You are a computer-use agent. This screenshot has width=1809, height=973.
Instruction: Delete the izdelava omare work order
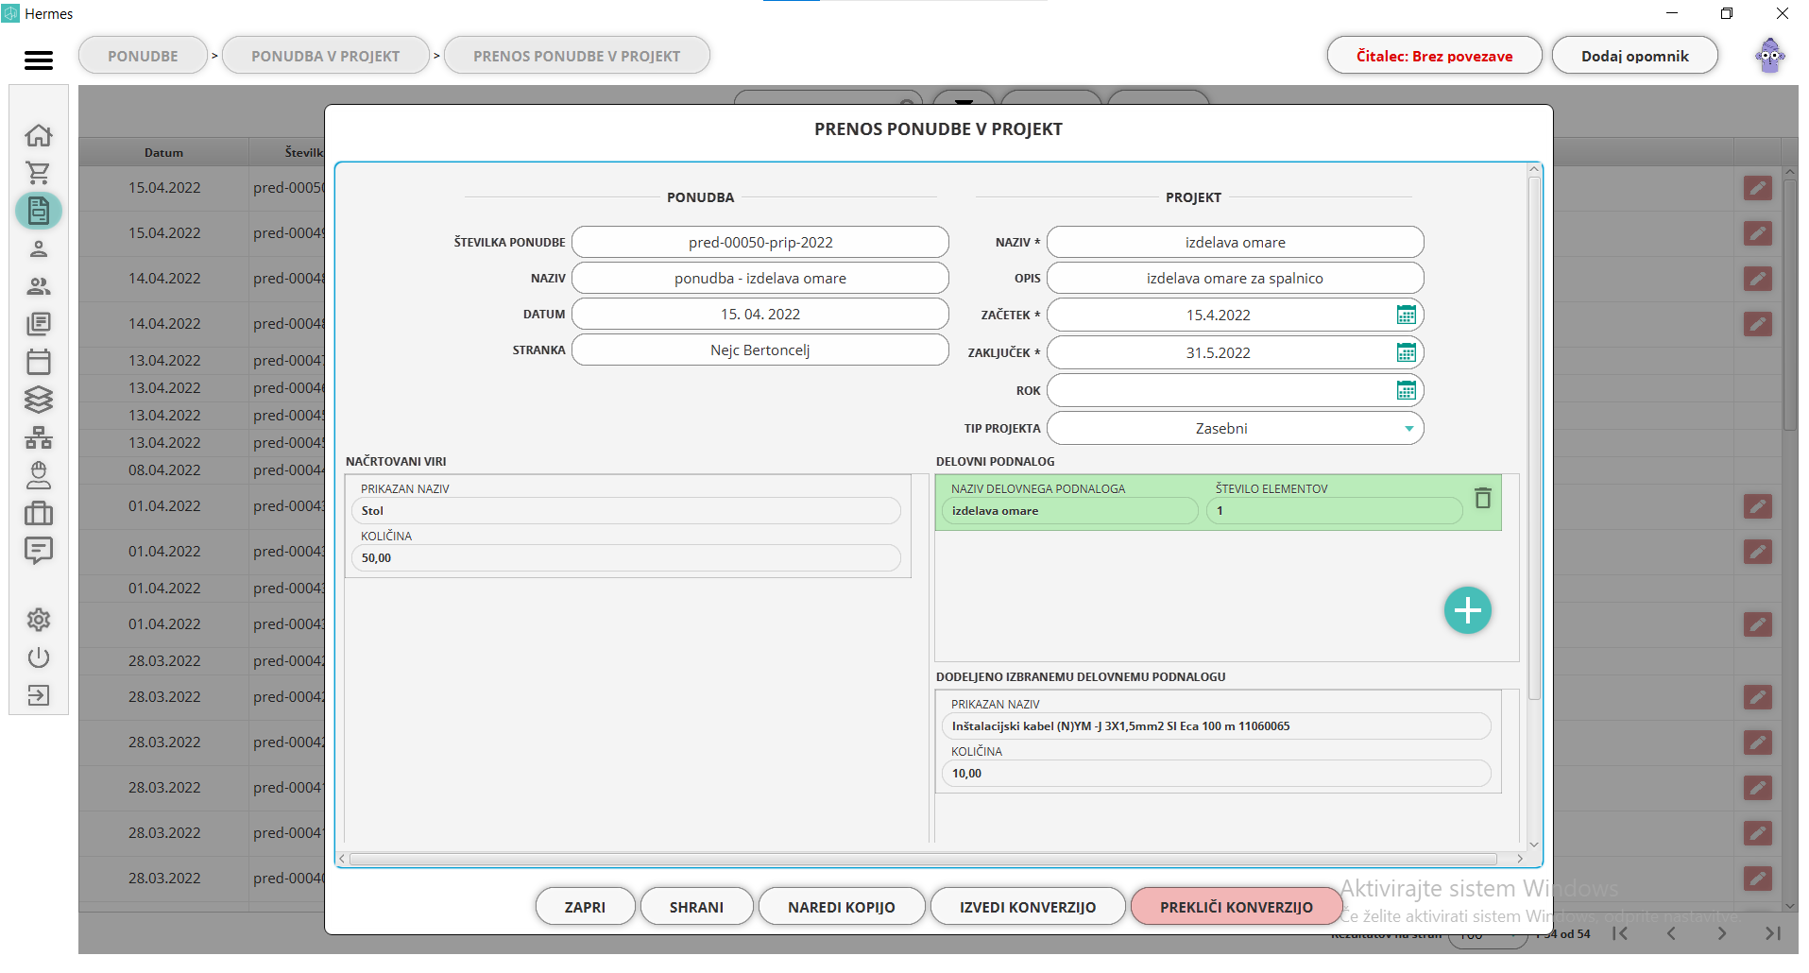point(1483,498)
